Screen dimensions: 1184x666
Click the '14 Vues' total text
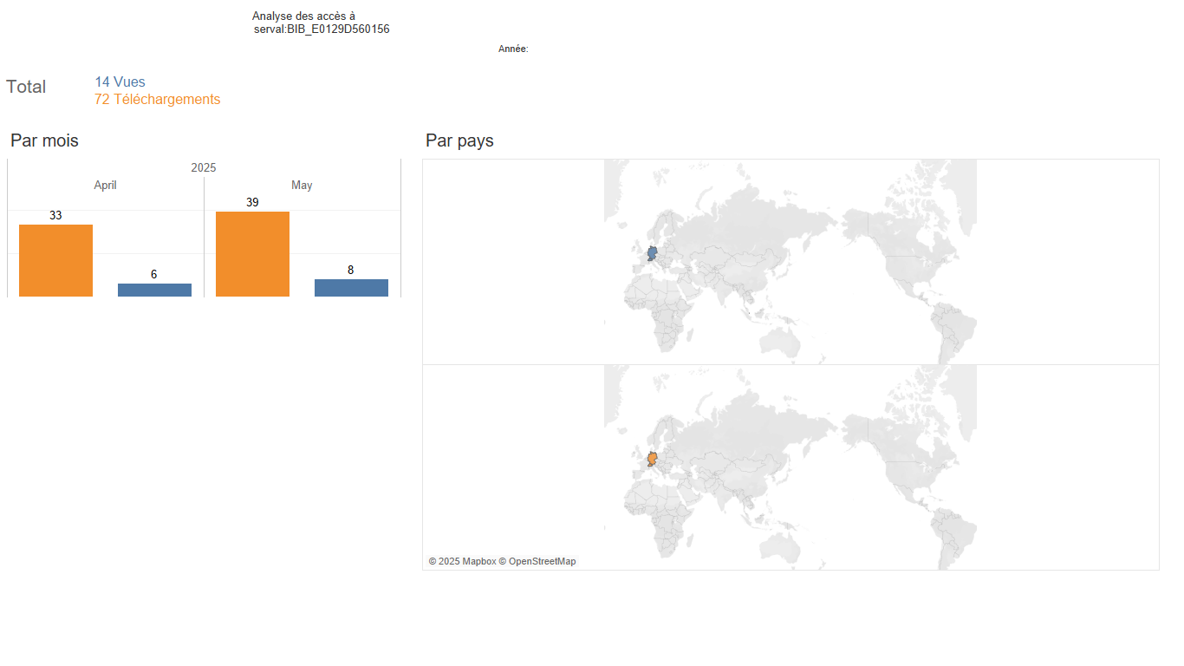[x=120, y=82]
